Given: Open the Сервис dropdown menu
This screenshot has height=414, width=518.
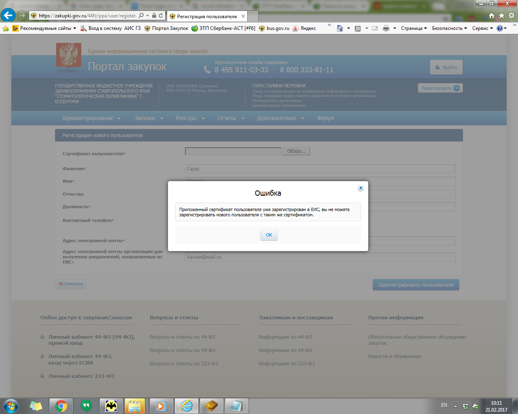Looking at the screenshot, I should tap(482, 28).
